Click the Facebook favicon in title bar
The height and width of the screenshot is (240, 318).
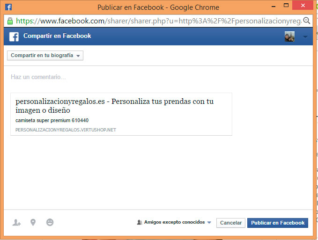8,7
